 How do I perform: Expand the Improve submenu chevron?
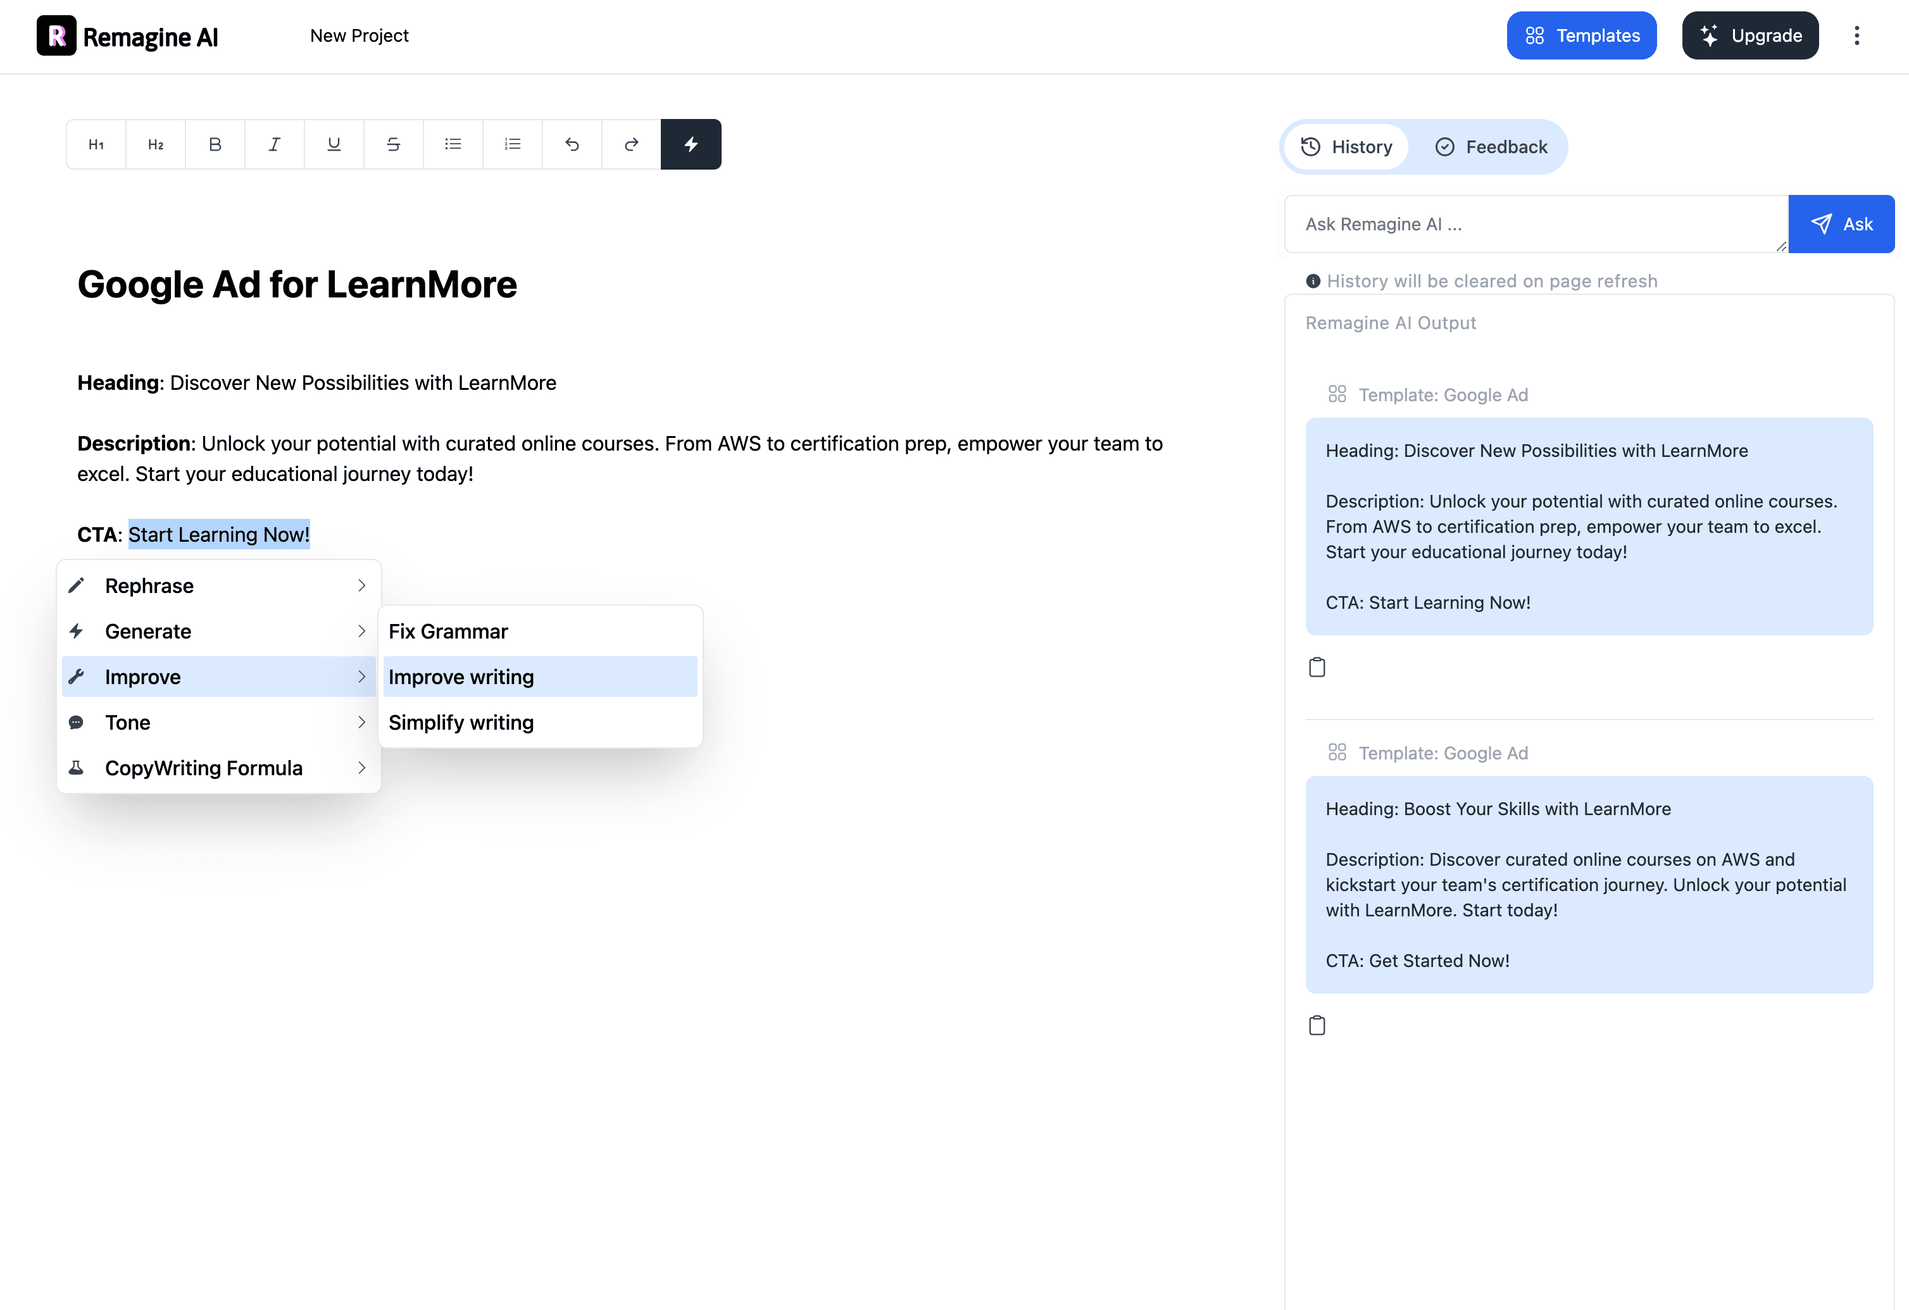tap(361, 677)
